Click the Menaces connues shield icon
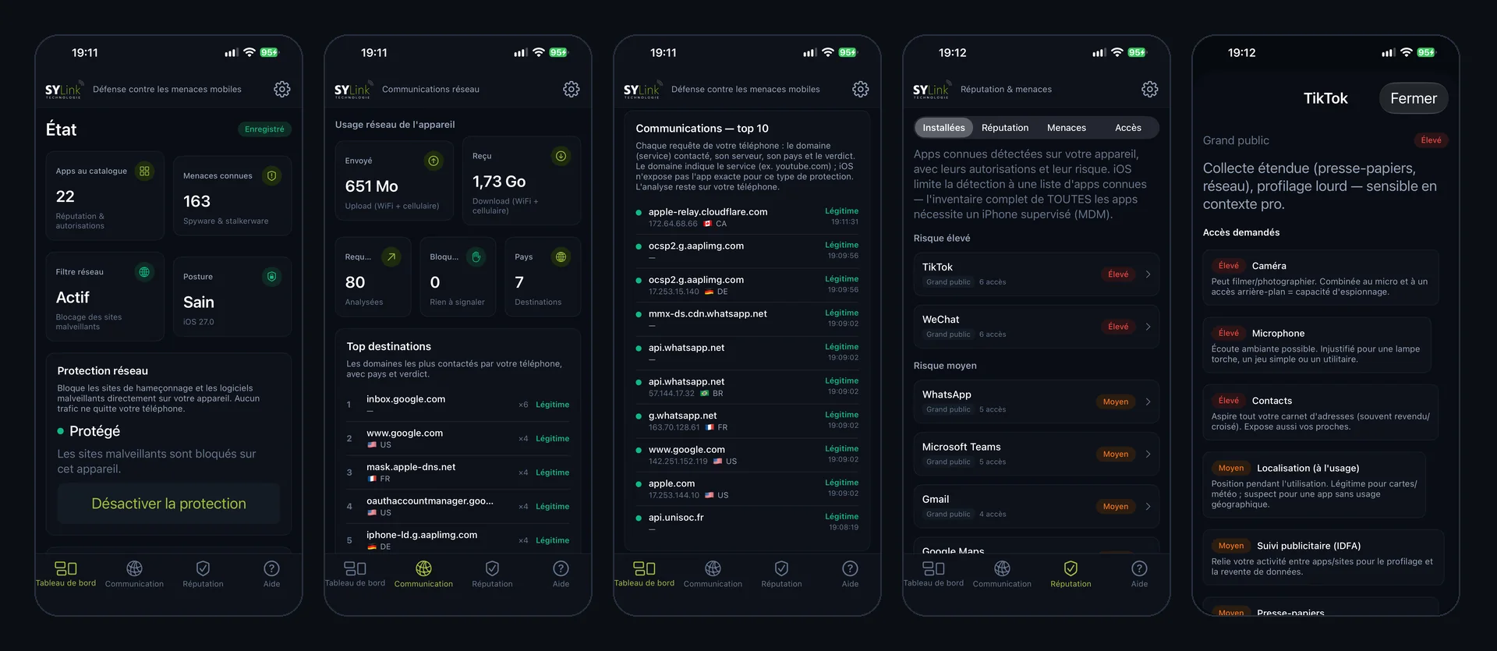This screenshot has height=651, width=1497. (271, 176)
